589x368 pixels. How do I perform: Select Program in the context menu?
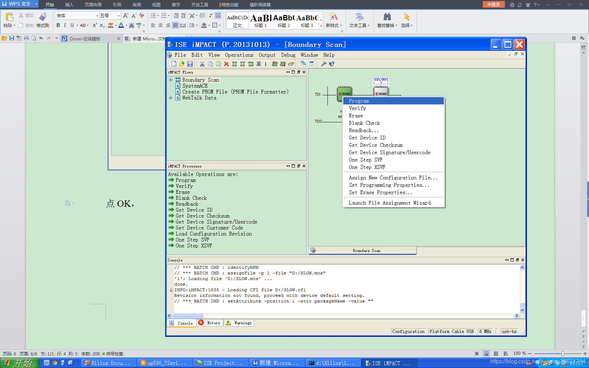point(393,101)
